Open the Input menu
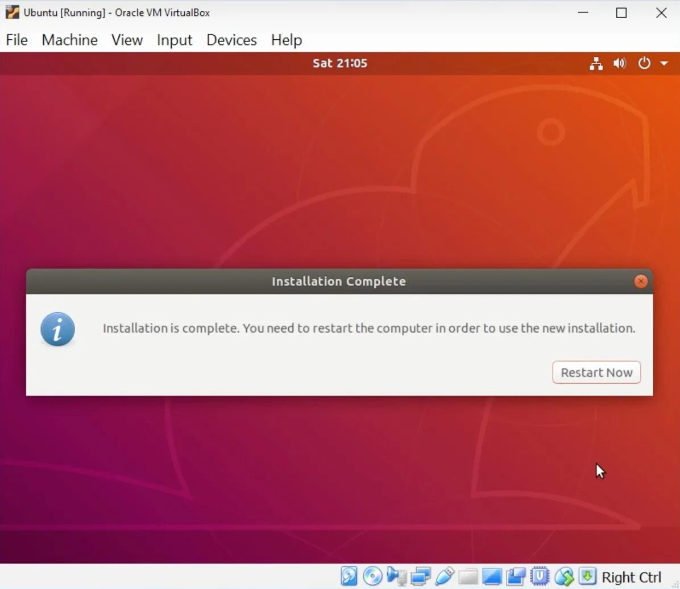The width and height of the screenshot is (680, 589). point(175,40)
